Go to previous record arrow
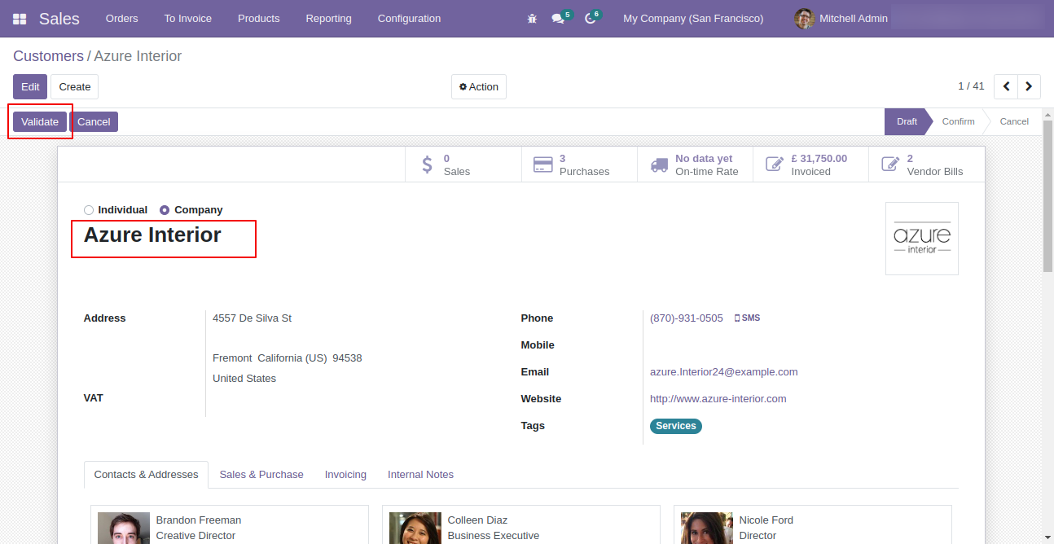This screenshot has width=1054, height=544. pos(1007,86)
